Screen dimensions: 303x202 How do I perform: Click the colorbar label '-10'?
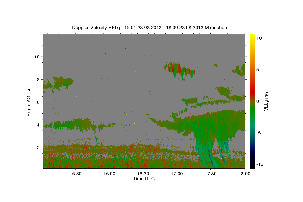coord(259,164)
